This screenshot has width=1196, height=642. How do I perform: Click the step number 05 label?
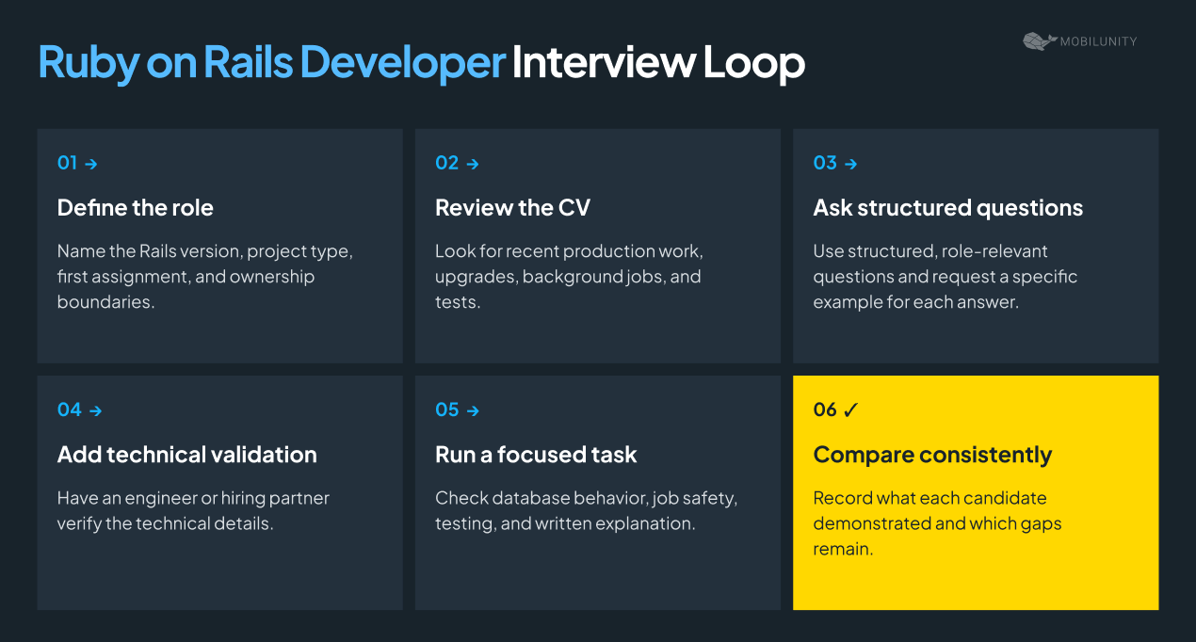point(446,410)
